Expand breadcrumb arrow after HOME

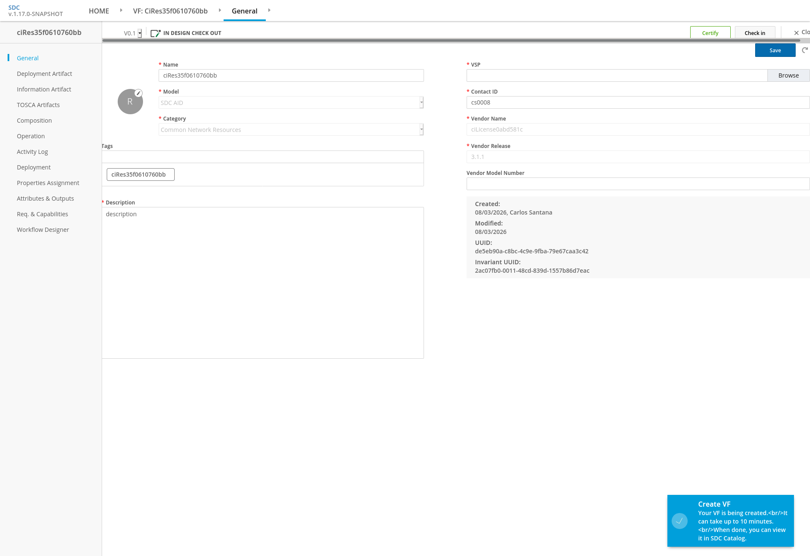click(x=121, y=10)
